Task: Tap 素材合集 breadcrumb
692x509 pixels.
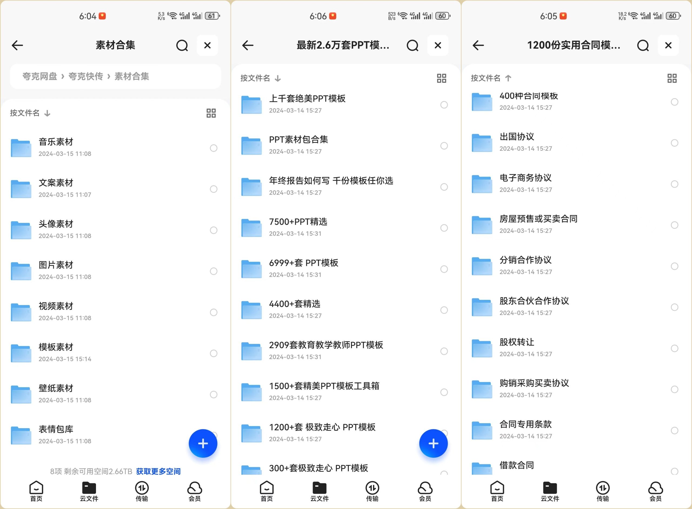Action: pos(132,76)
